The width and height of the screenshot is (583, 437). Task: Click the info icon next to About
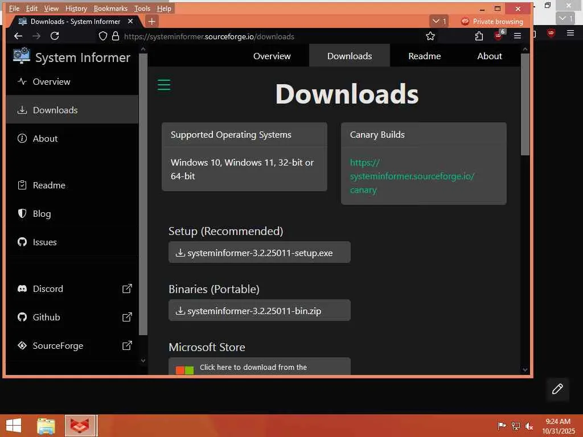pos(22,139)
